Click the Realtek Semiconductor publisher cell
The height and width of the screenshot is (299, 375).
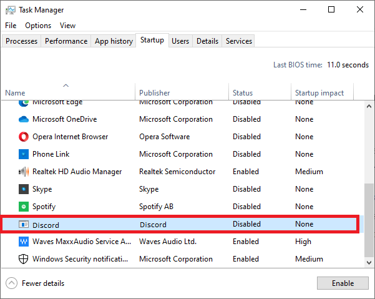tap(177, 172)
